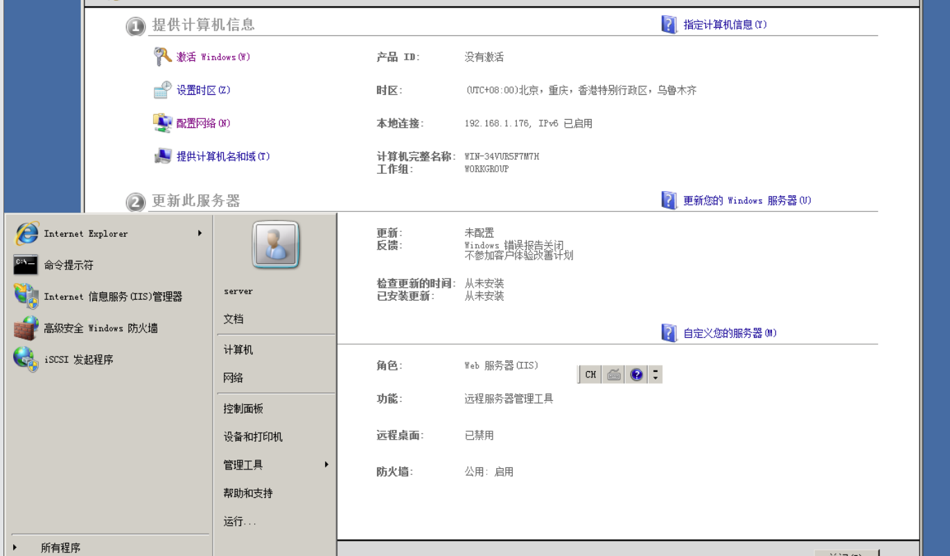Open 网络 from the Start menu
The width and height of the screenshot is (950, 556).
coord(276,378)
